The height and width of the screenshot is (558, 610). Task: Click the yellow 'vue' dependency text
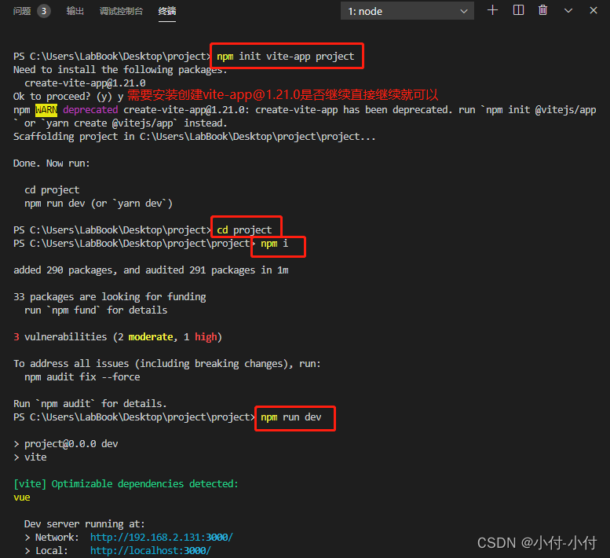(x=21, y=497)
